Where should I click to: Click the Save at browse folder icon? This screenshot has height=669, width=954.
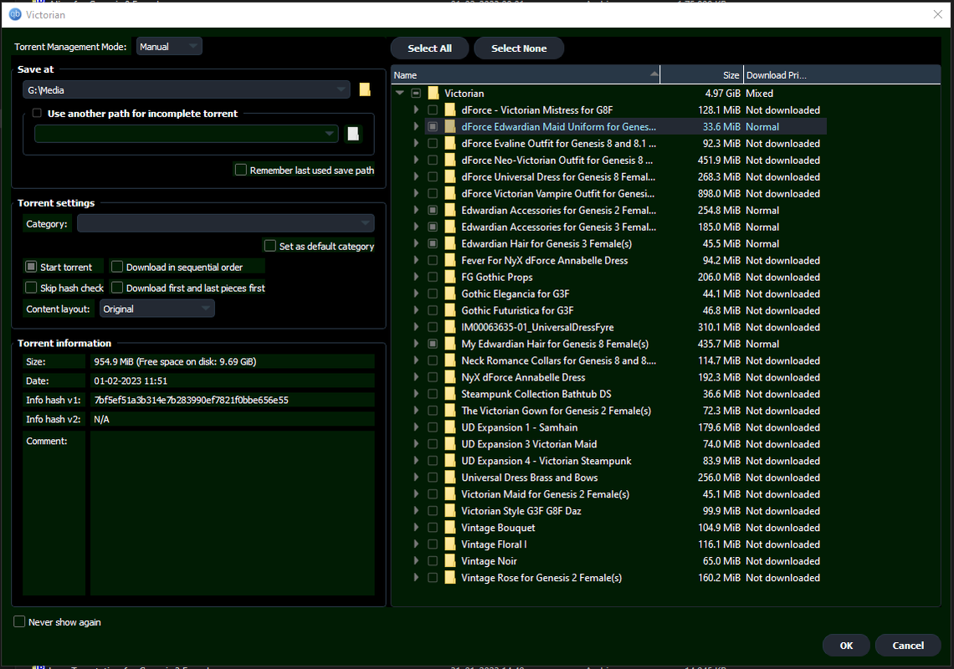pyautogui.click(x=364, y=90)
